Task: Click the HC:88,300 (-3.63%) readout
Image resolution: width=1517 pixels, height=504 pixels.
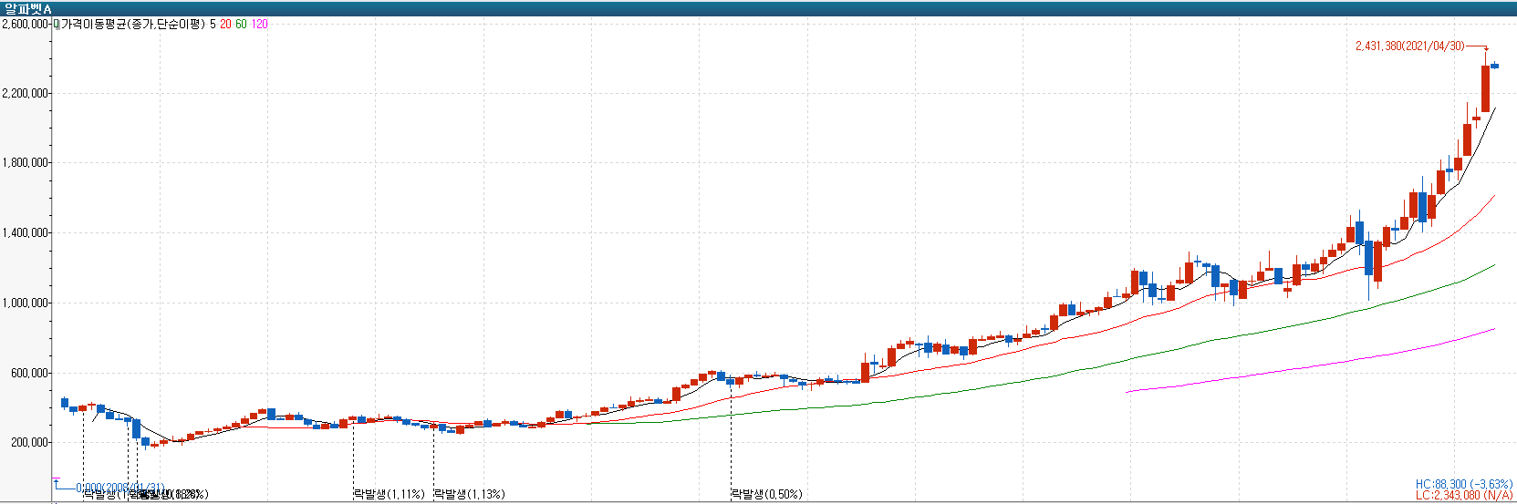Action: pos(1463,484)
